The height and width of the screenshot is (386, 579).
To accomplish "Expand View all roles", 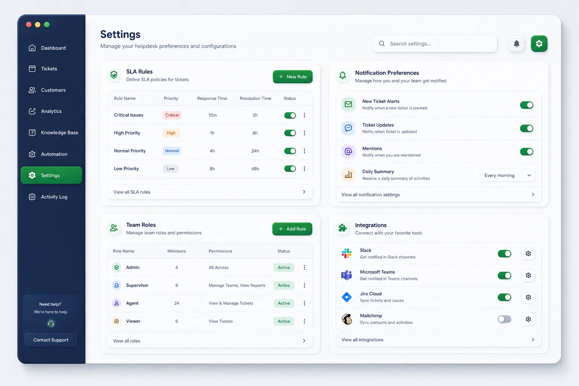I will (210, 341).
